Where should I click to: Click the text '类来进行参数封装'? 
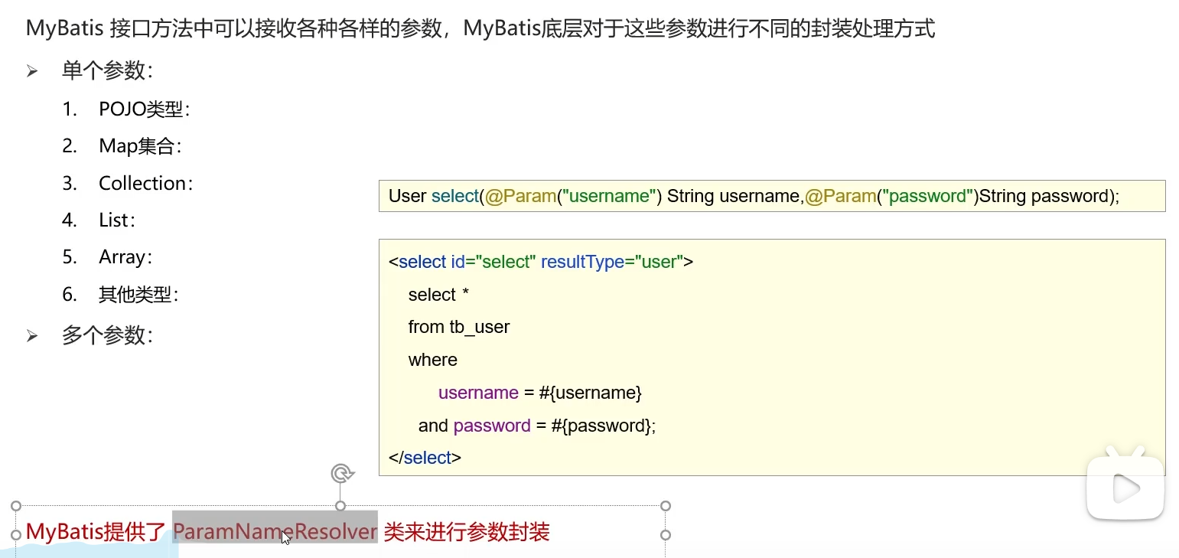point(467,531)
